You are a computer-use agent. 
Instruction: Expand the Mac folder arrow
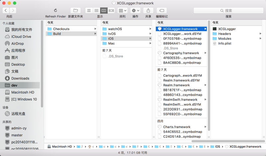pyautogui.click(x=150, y=43)
